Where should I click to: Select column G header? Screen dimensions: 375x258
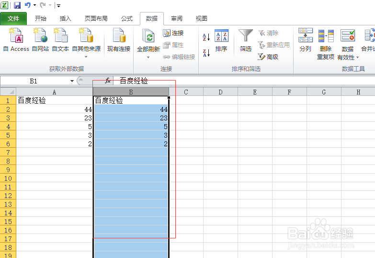pos(324,92)
